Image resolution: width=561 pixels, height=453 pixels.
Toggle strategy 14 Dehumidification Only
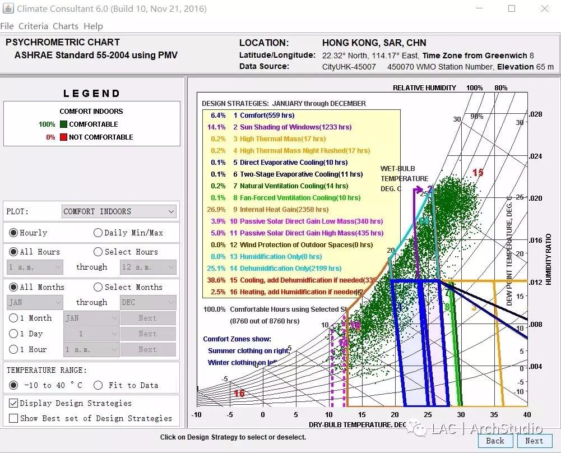pyautogui.click(x=275, y=269)
